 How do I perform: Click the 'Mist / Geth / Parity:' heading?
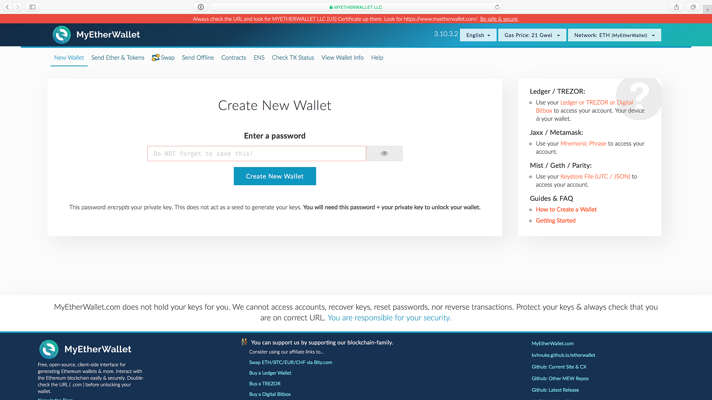(561, 166)
